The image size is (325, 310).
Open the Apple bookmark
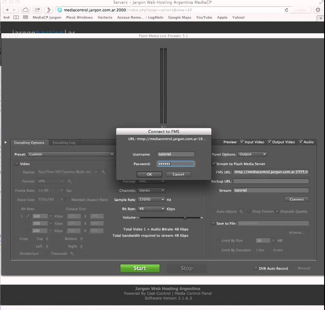[x=222, y=17]
